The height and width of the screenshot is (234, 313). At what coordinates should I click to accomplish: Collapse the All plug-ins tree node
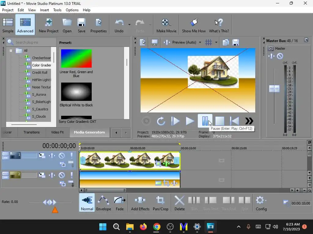coord(11,51)
